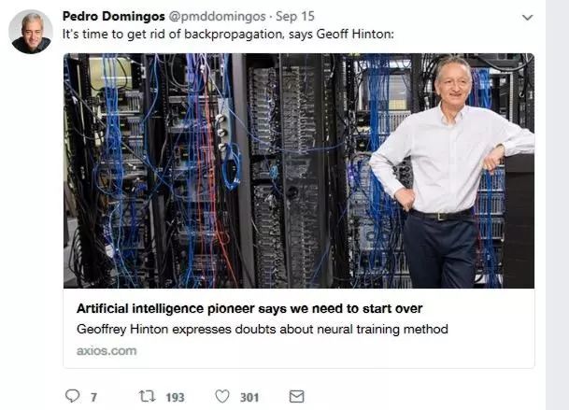The image size is (569, 410).
Task: Click the "Geoffrey Hinton expresses doubts" description
Action: [263, 329]
